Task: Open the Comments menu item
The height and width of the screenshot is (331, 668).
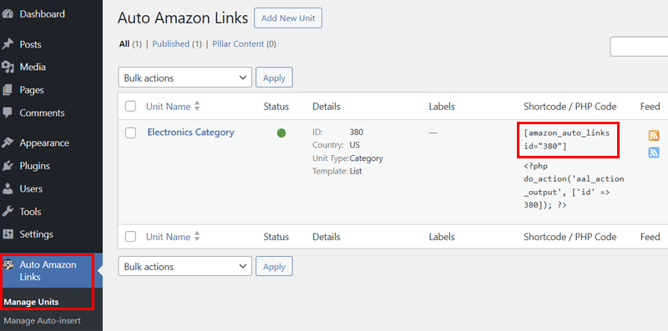Action: tap(43, 113)
